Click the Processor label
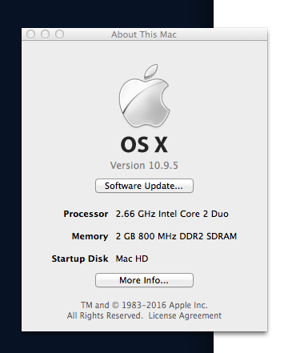Screen dimensions: 296x353 [86, 214]
